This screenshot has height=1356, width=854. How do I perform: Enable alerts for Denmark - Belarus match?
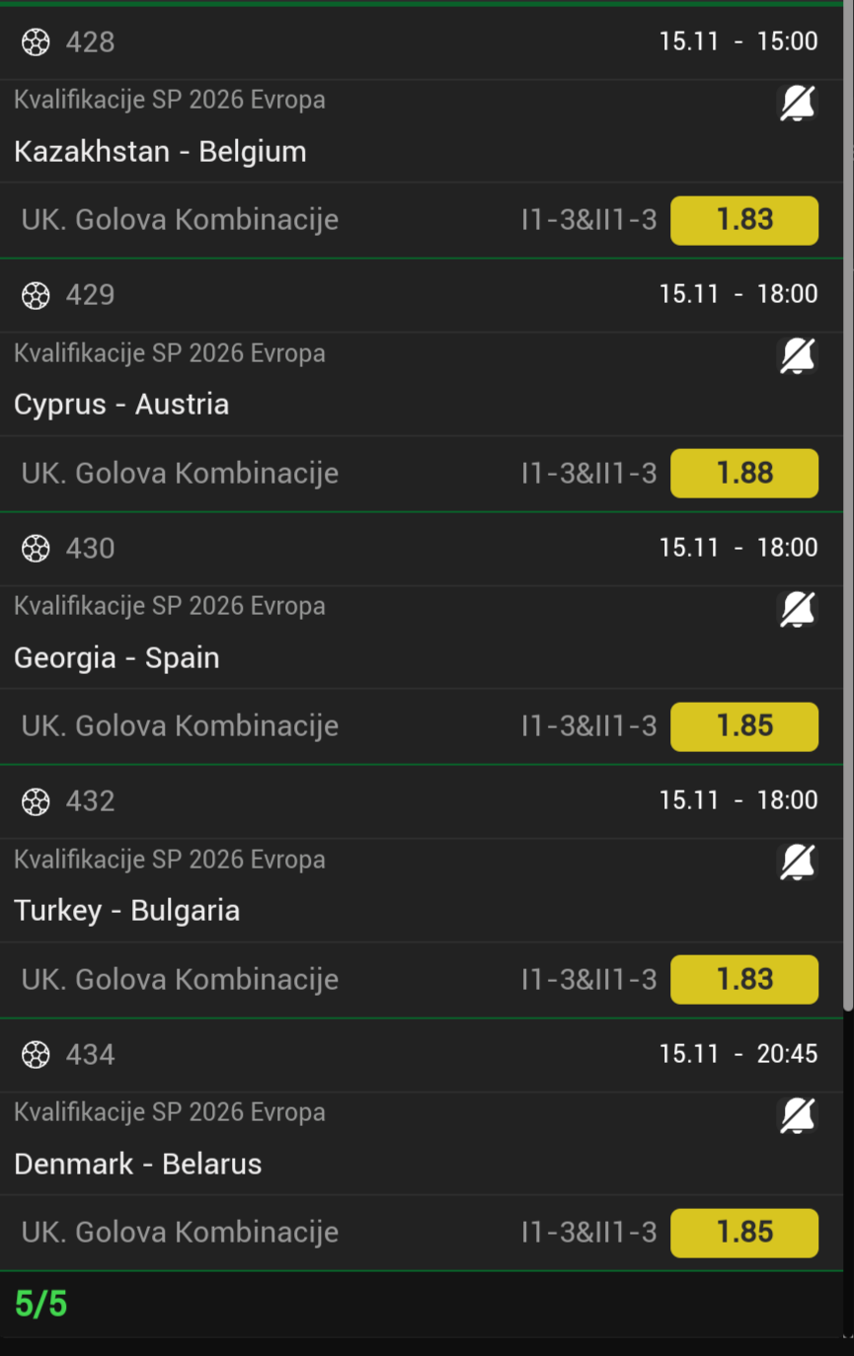pyautogui.click(x=797, y=1115)
